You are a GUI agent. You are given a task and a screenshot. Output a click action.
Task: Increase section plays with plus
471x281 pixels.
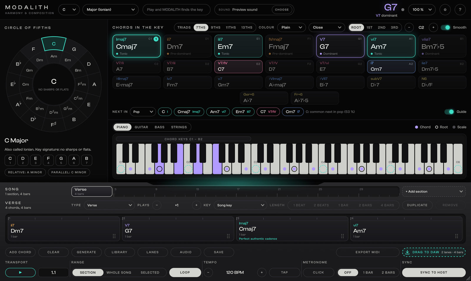click(196, 205)
